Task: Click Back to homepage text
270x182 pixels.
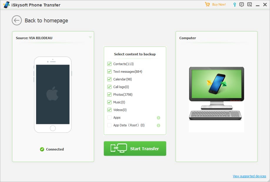Action: point(46,21)
